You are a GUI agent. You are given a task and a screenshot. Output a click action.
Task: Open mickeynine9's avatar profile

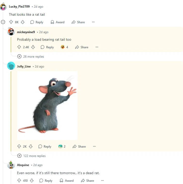[x=11, y=31]
